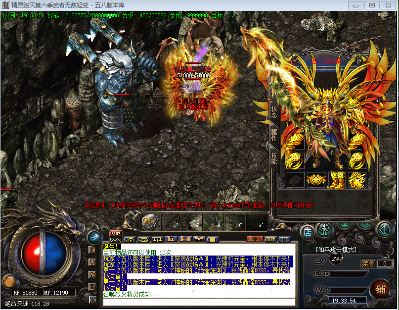
Task: Click the red-blue HP/MP orb
Action: point(43,254)
